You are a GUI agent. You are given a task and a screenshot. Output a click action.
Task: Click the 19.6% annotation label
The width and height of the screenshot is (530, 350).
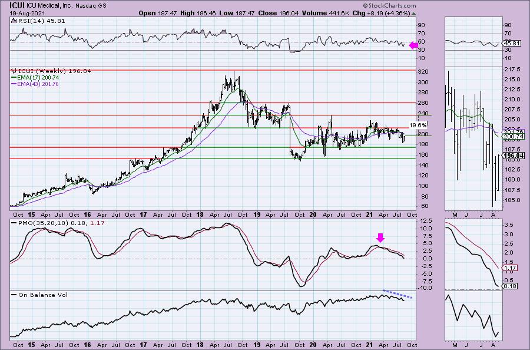(x=418, y=126)
